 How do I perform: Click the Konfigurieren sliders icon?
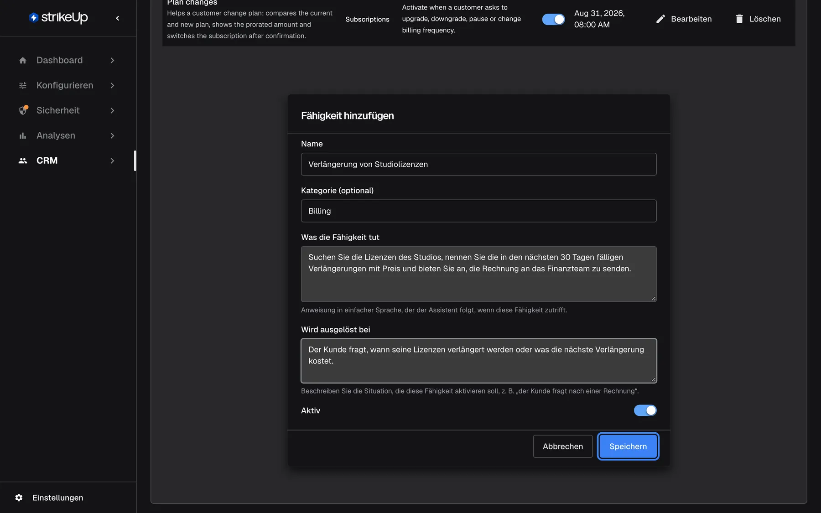tap(23, 85)
